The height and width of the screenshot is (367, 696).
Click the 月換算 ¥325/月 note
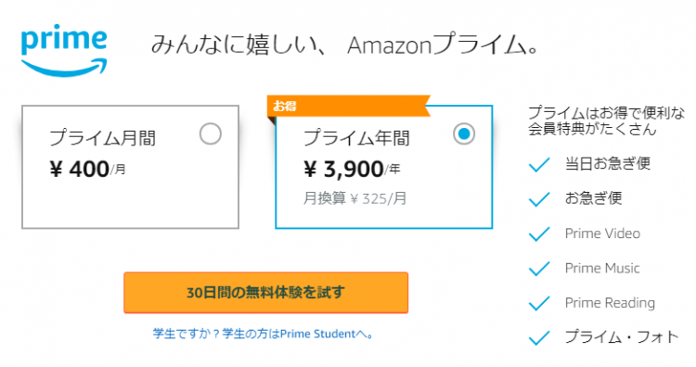[x=355, y=198]
